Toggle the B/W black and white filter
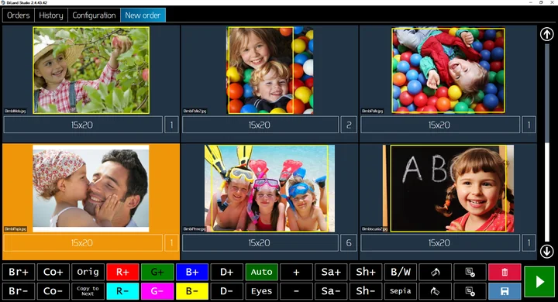The image size is (558, 302). click(x=401, y=272)
